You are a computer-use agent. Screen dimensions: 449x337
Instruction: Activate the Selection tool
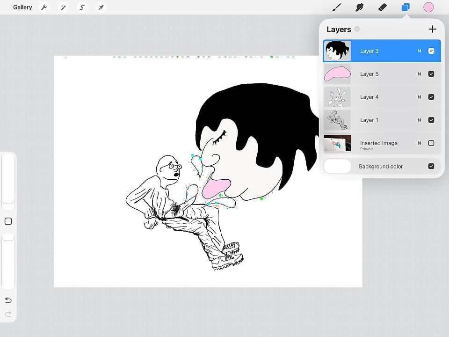point(82,7)
